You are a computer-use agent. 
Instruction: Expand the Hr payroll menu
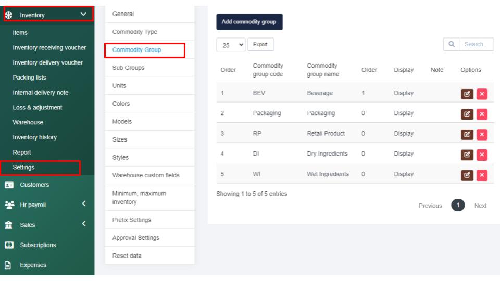point(83,205)
